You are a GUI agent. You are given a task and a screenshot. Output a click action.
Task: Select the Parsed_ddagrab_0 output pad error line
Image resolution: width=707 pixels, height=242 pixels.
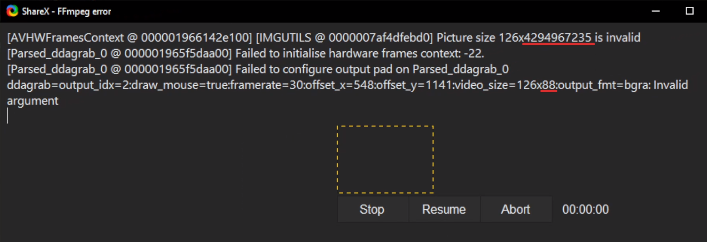click(x=257, y=69)
